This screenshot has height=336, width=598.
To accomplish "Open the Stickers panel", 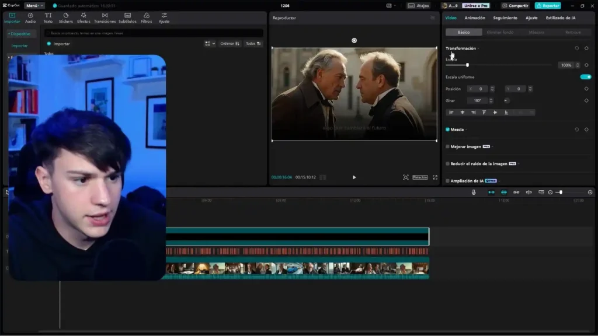I will tap(66, 16).
